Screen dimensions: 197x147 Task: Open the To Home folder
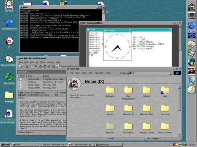pos(165,110)
